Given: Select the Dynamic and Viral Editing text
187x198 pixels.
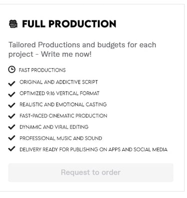Looking at the screenshot, I should 54,127.
